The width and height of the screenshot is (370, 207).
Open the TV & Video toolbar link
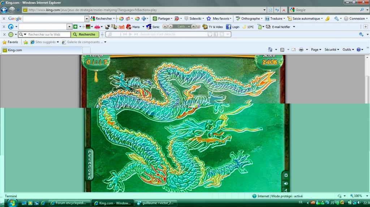(212, 27)
